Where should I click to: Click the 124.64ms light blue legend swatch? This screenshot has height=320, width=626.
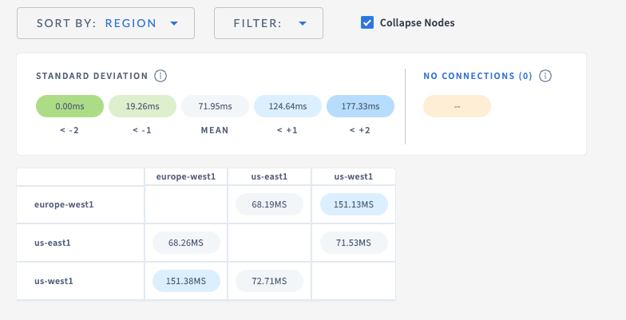click(287, 106)
